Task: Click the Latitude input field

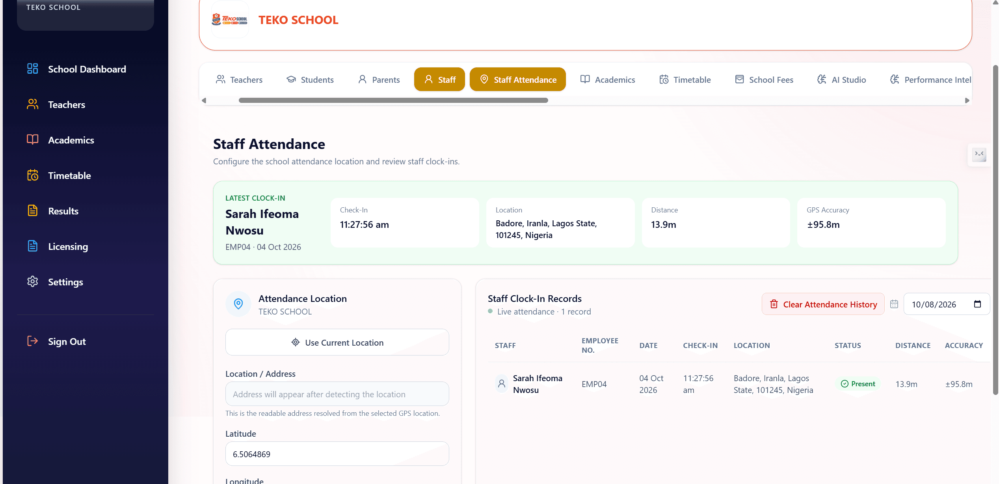Action: pyautogui.click(x=337, y=454)
